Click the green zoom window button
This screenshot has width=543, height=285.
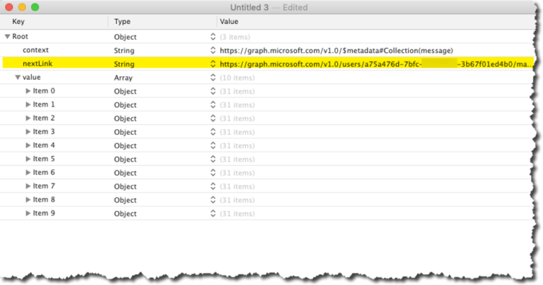35,7
